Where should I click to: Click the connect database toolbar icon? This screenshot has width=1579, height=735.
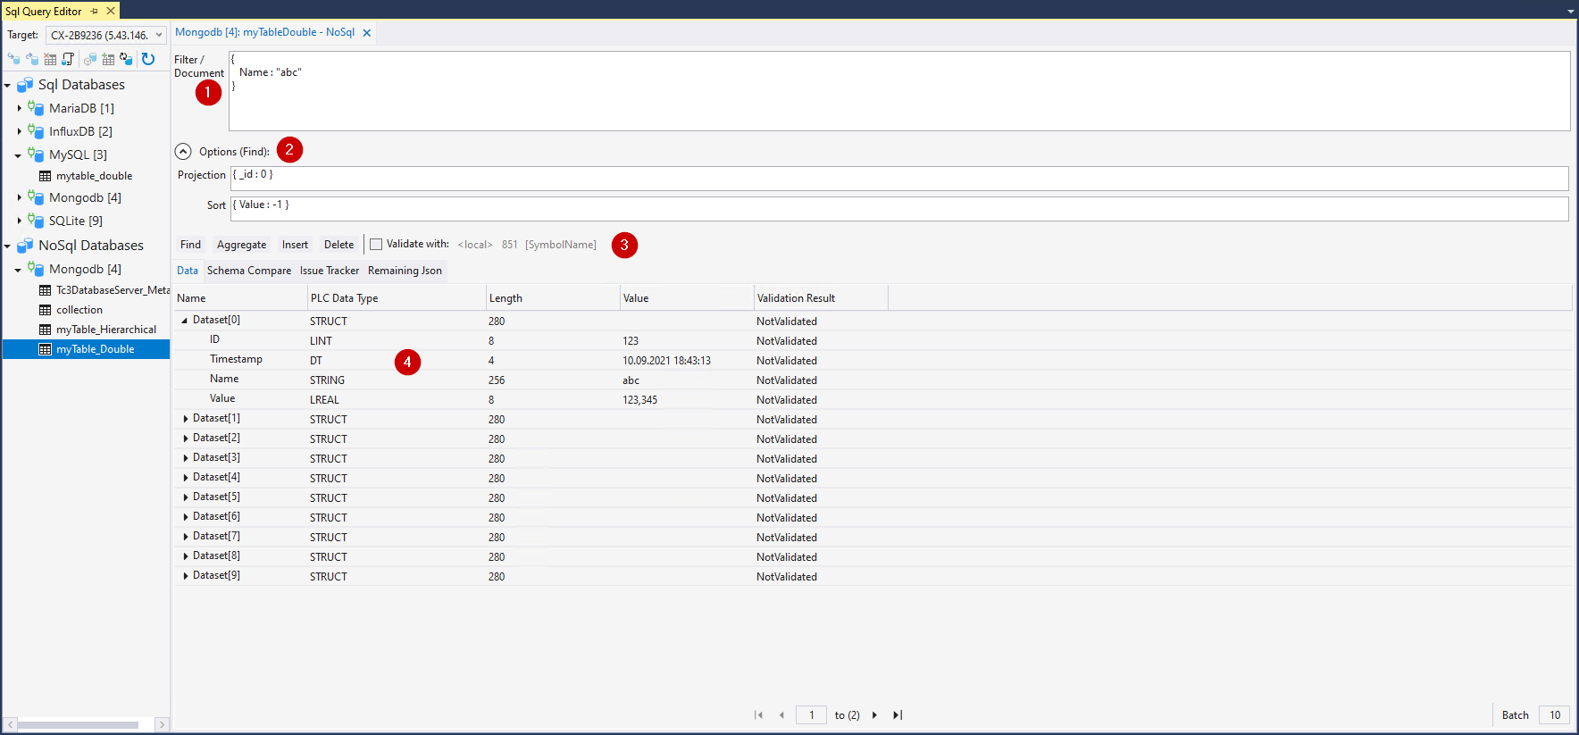coord(13,59)
